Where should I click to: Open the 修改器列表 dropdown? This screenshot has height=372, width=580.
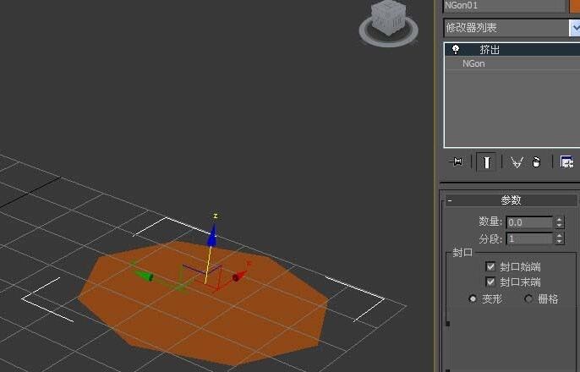(x=574, y=28)
